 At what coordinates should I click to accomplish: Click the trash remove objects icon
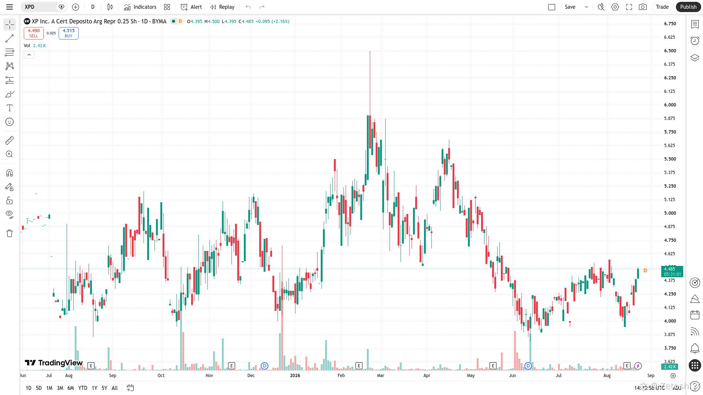(x=10, y=233)
